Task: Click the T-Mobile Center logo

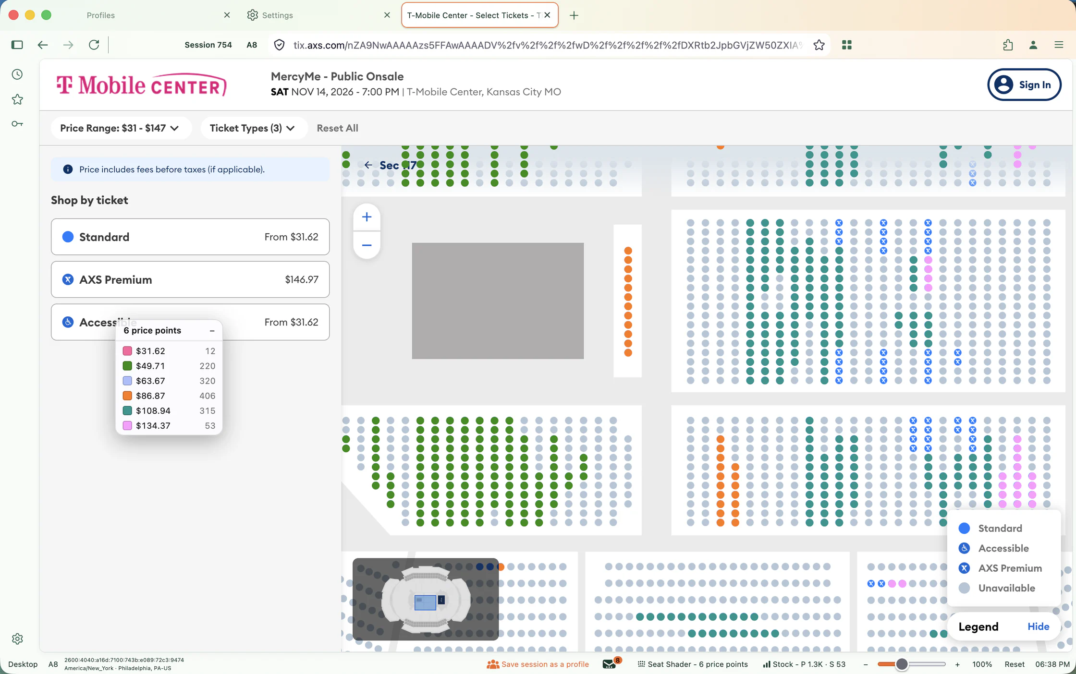Action: 142,85
